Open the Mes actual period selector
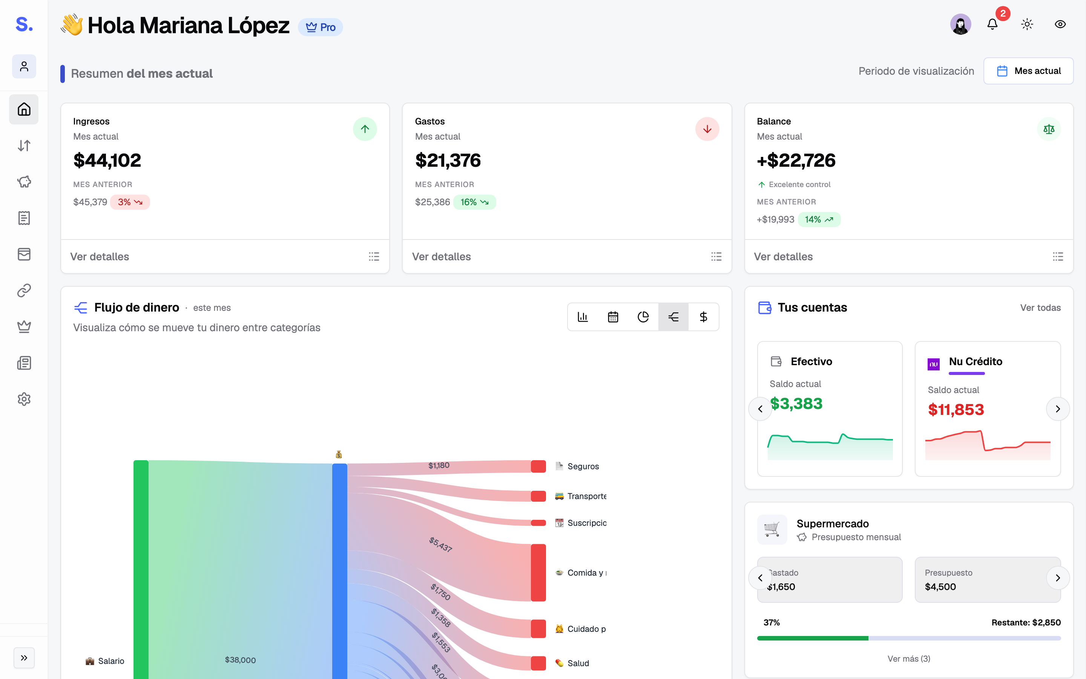Image resolution: width=1086 pixels, height=679 pixels. click(x=1028, y=71)
